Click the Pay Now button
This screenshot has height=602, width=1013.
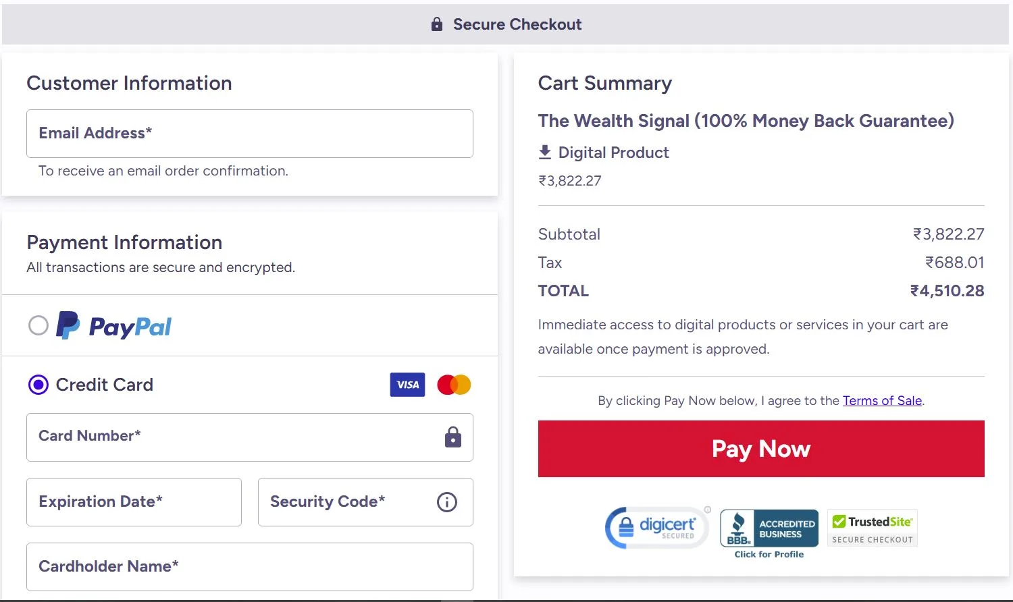[760, 449]
